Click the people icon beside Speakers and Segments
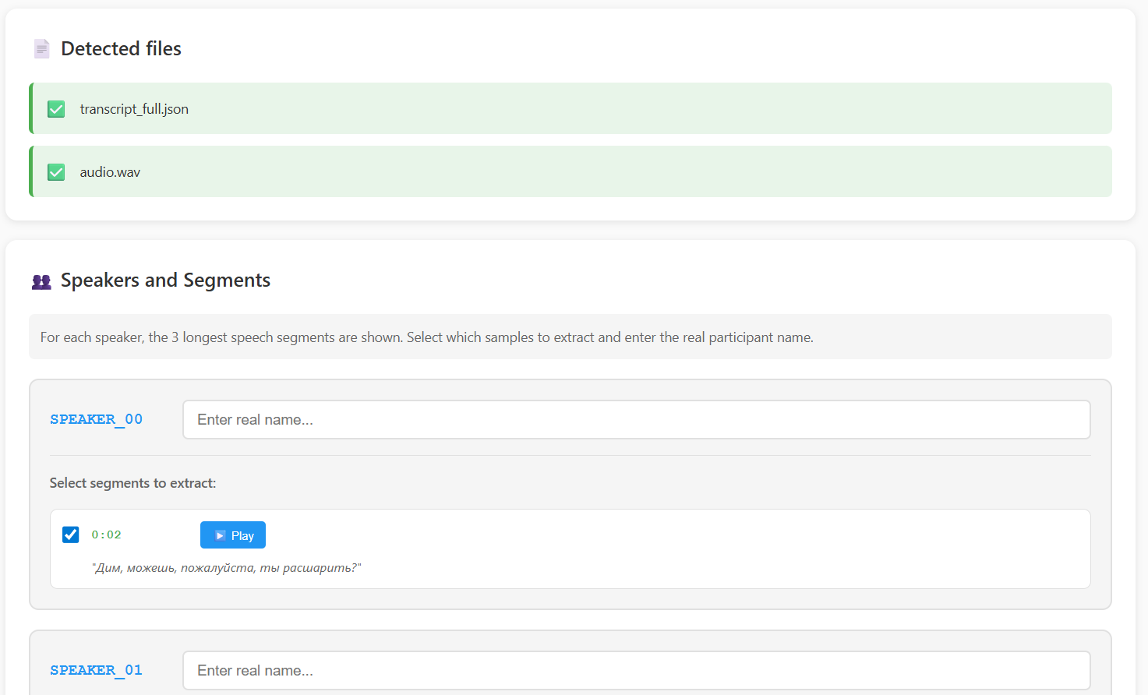Screen dimensions: 1148x695 coord(41,281)
